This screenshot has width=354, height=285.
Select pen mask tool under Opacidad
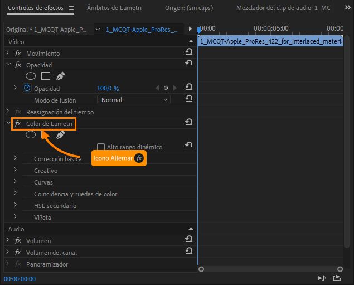(61, 76)
